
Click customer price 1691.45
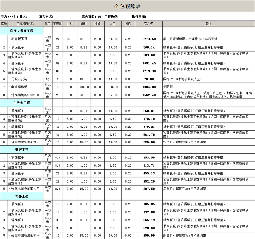pos(149,63)
